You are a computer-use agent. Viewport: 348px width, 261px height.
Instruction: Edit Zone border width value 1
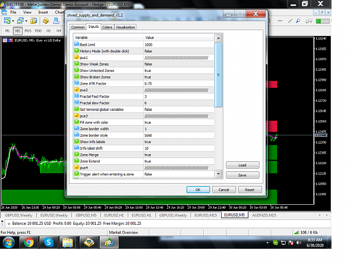179,129
